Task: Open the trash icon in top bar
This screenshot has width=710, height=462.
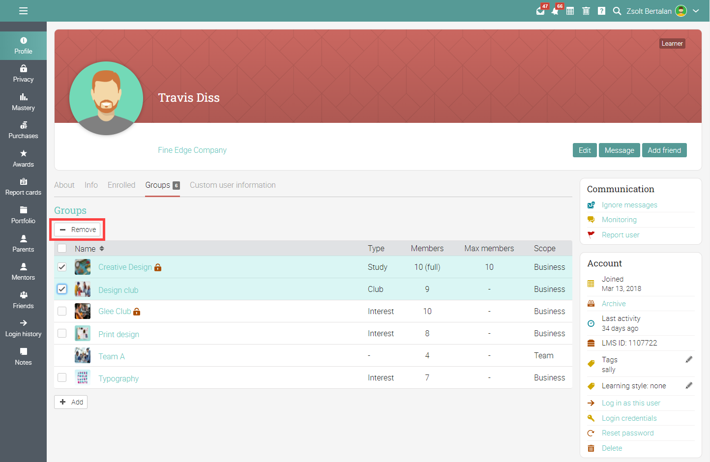Action: (x=586, y=11)
